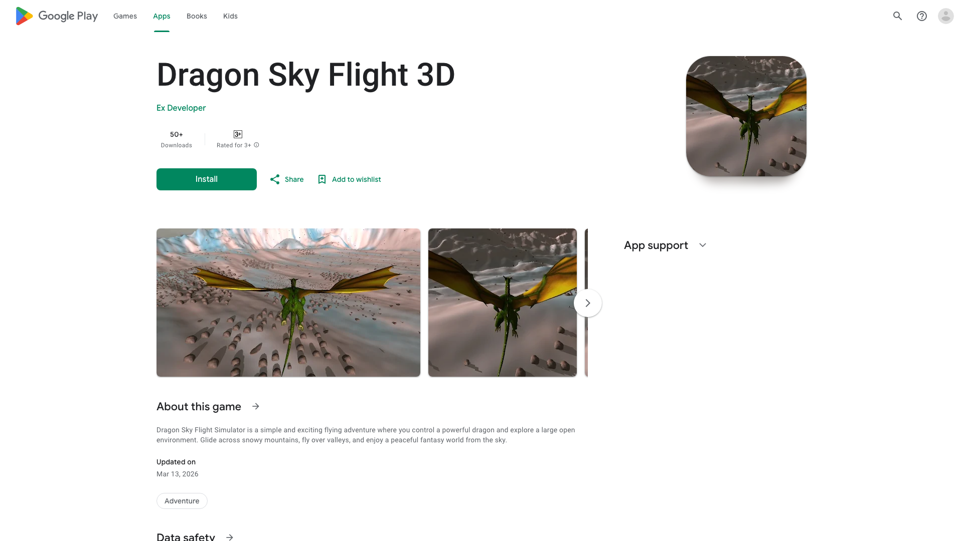Expand the App support section

click(703, 245)
